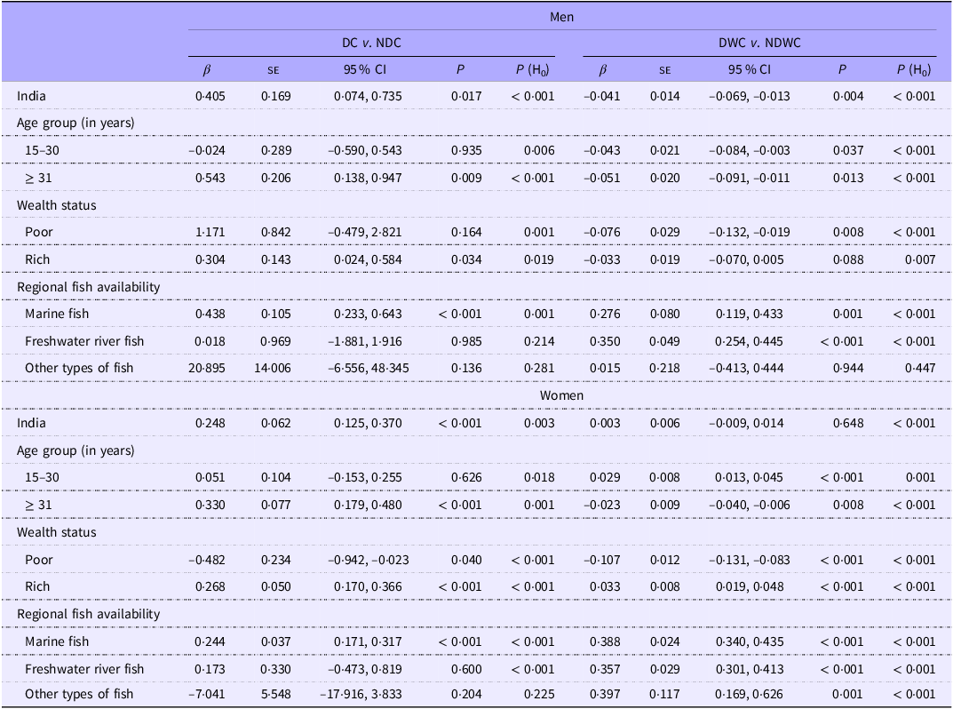Select the "DC v. NDC" column group header
The width and height of the screenshot is (953, 709).
[x=372, y=43]
